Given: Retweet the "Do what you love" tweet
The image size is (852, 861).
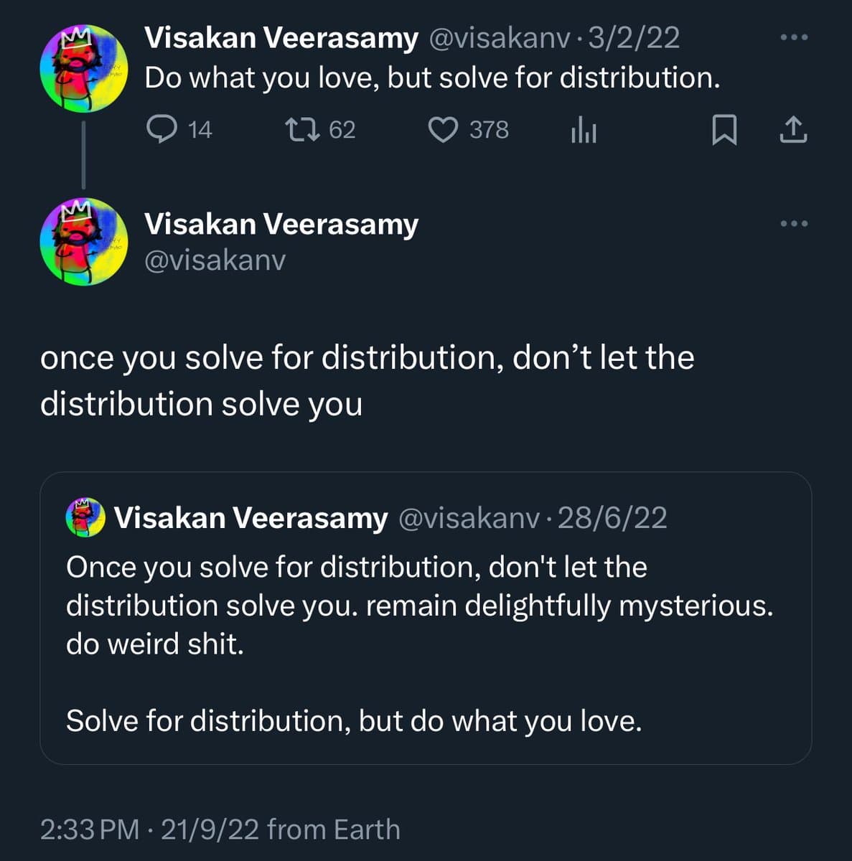Looking at the screenshot, I should [x=303, y=129].
